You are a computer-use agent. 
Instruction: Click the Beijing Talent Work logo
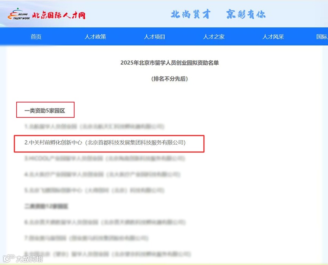pyautogui.click(x=19, y=14)
